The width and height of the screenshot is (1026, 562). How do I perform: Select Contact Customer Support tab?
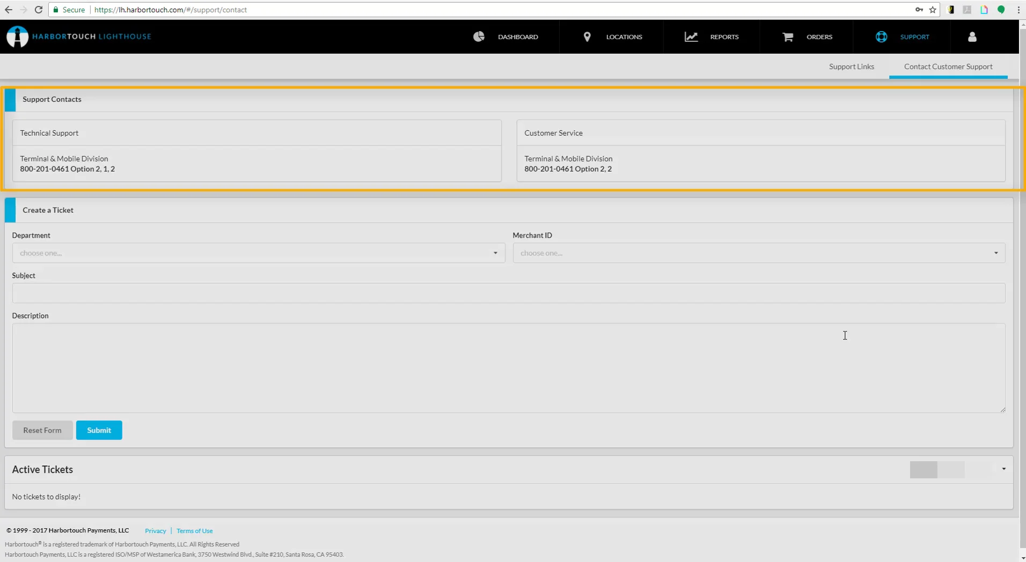[948, 66]
